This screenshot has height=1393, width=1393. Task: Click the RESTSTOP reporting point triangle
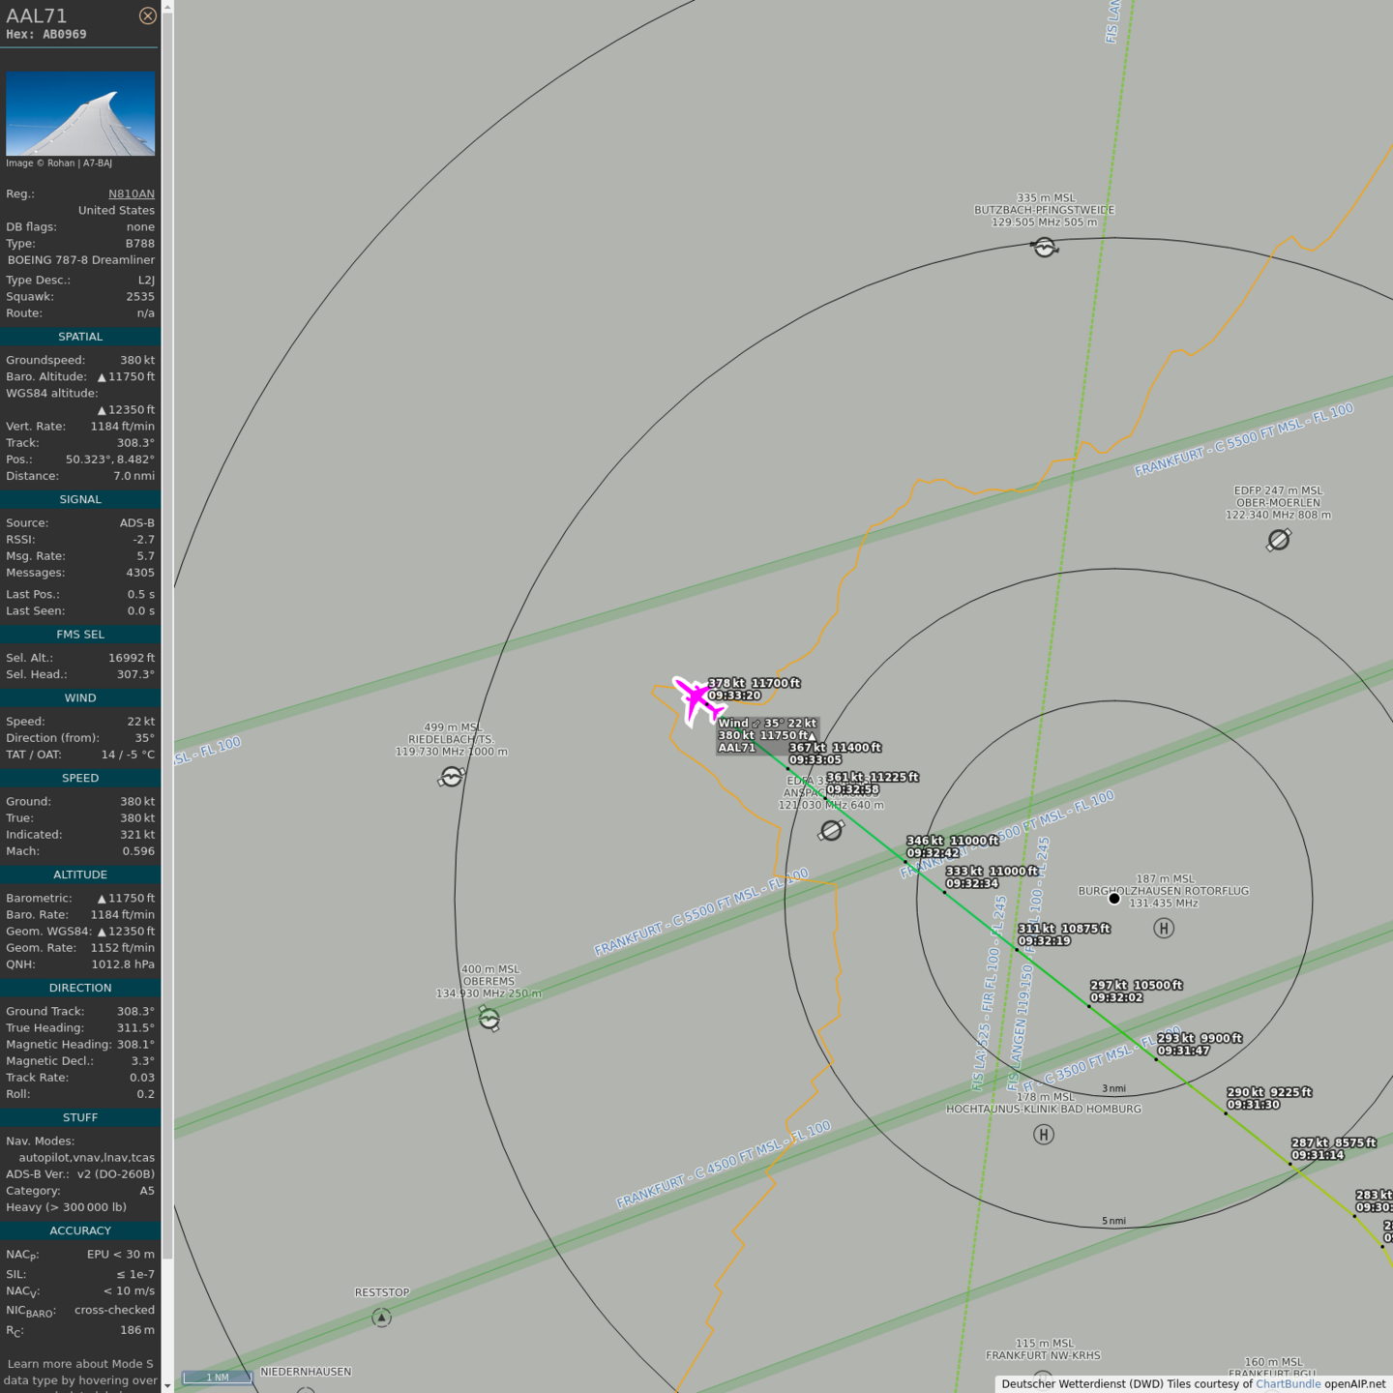tap(381, 1318)
